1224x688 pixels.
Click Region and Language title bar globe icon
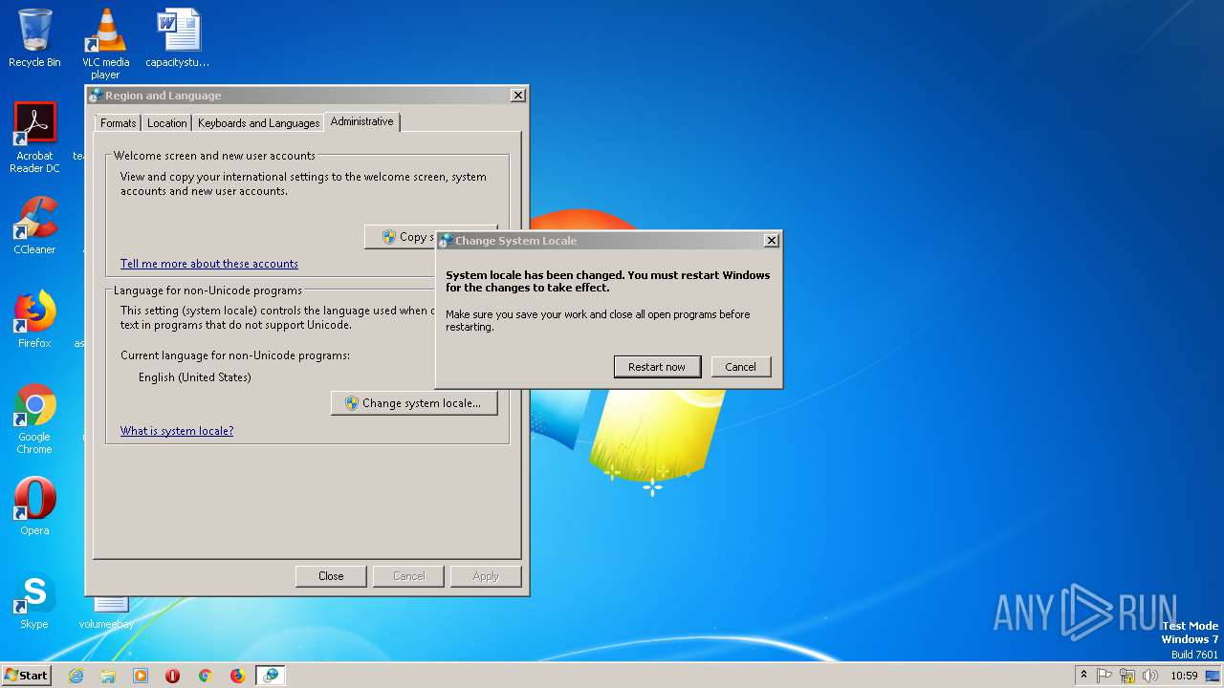point(96,96)
